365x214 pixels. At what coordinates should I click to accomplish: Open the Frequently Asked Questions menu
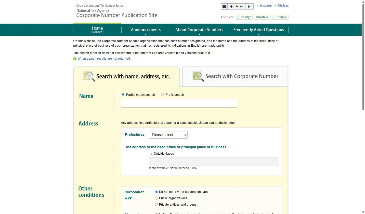[x=258, y=30]
